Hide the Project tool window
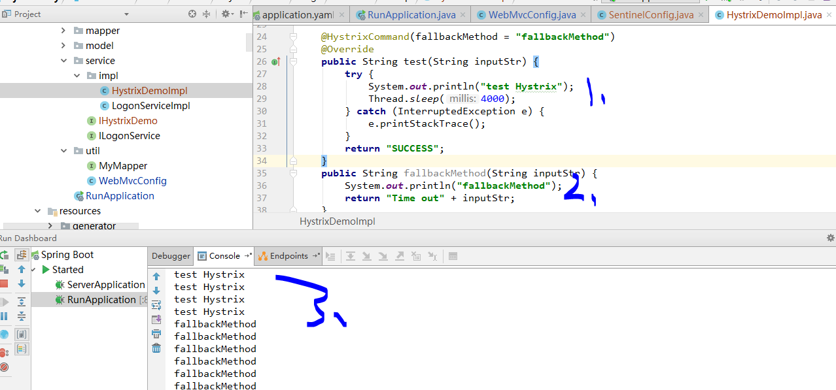The width and height of the screenshot is (836, 390). (x=243, y=14)
